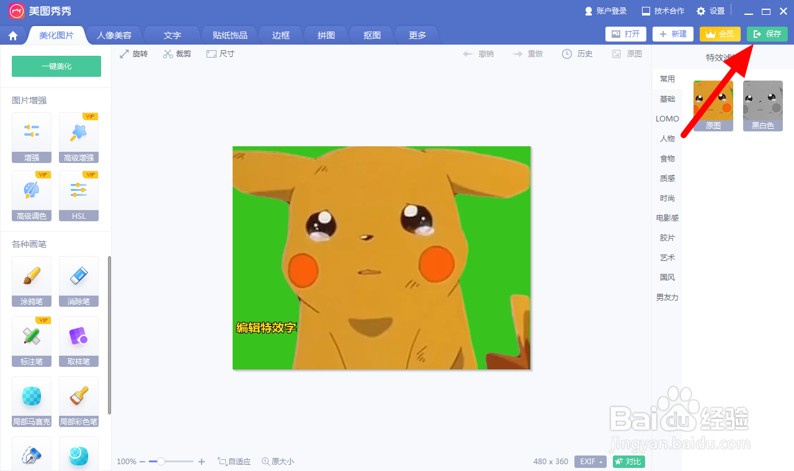Screen dimensions: 794x471
Task: Adjust the zoom slider handle
Action: (x=161, y=462)
